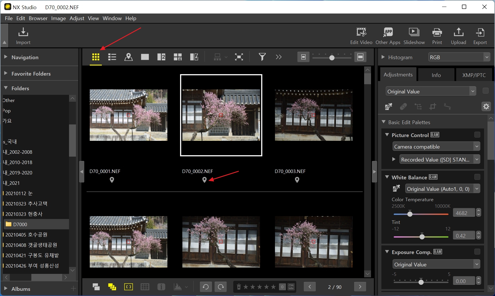Switch to thumbnail list view
This screenshot has width=495, height=296.
pyautogui.click(x=112, y=57)
